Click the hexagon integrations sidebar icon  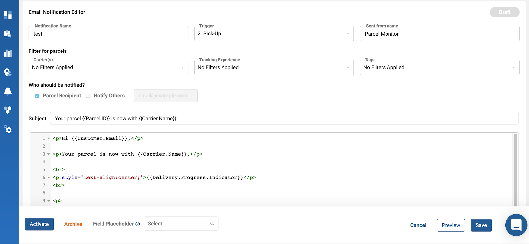click(x=8, y=110)
